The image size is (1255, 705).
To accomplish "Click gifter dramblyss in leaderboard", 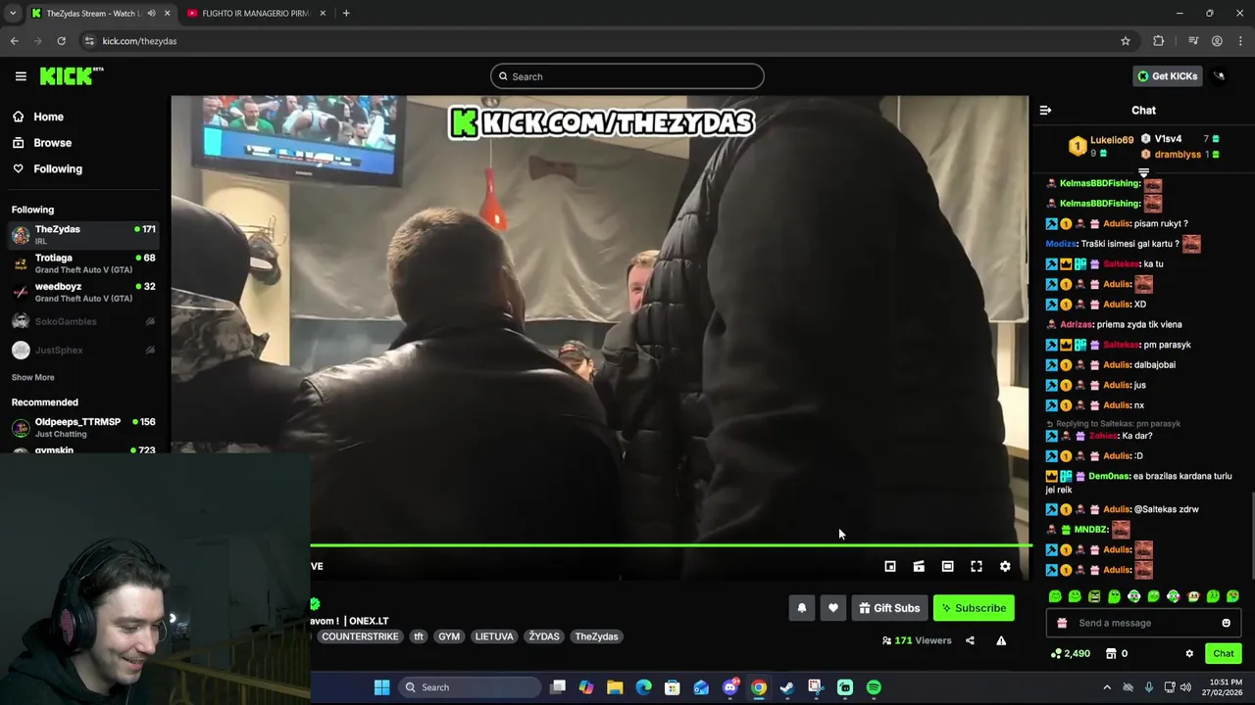I will click(x=1178, y=155).
